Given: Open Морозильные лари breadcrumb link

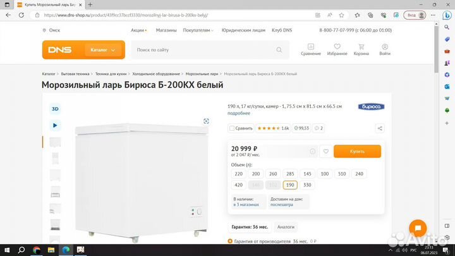Looking at the screenshot, I should (202, 74).
